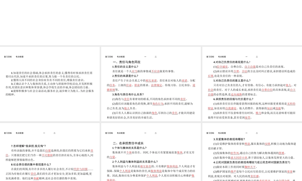Click '二' tab on the '对自己负责任的表现' slide
Image resolution: width=302 pixels, height=181 pixels.
tap(257, 57)
